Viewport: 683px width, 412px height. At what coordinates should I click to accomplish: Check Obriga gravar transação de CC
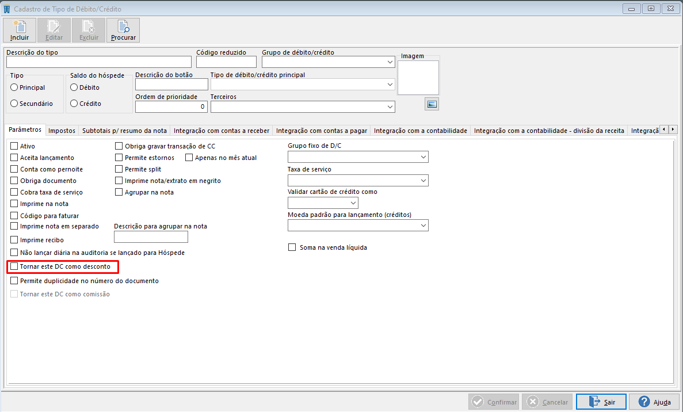(x=119, y=146)
